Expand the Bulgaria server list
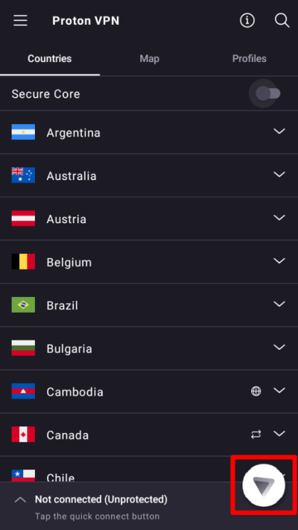This screenshot has width=298, height=530. [279, 347]
